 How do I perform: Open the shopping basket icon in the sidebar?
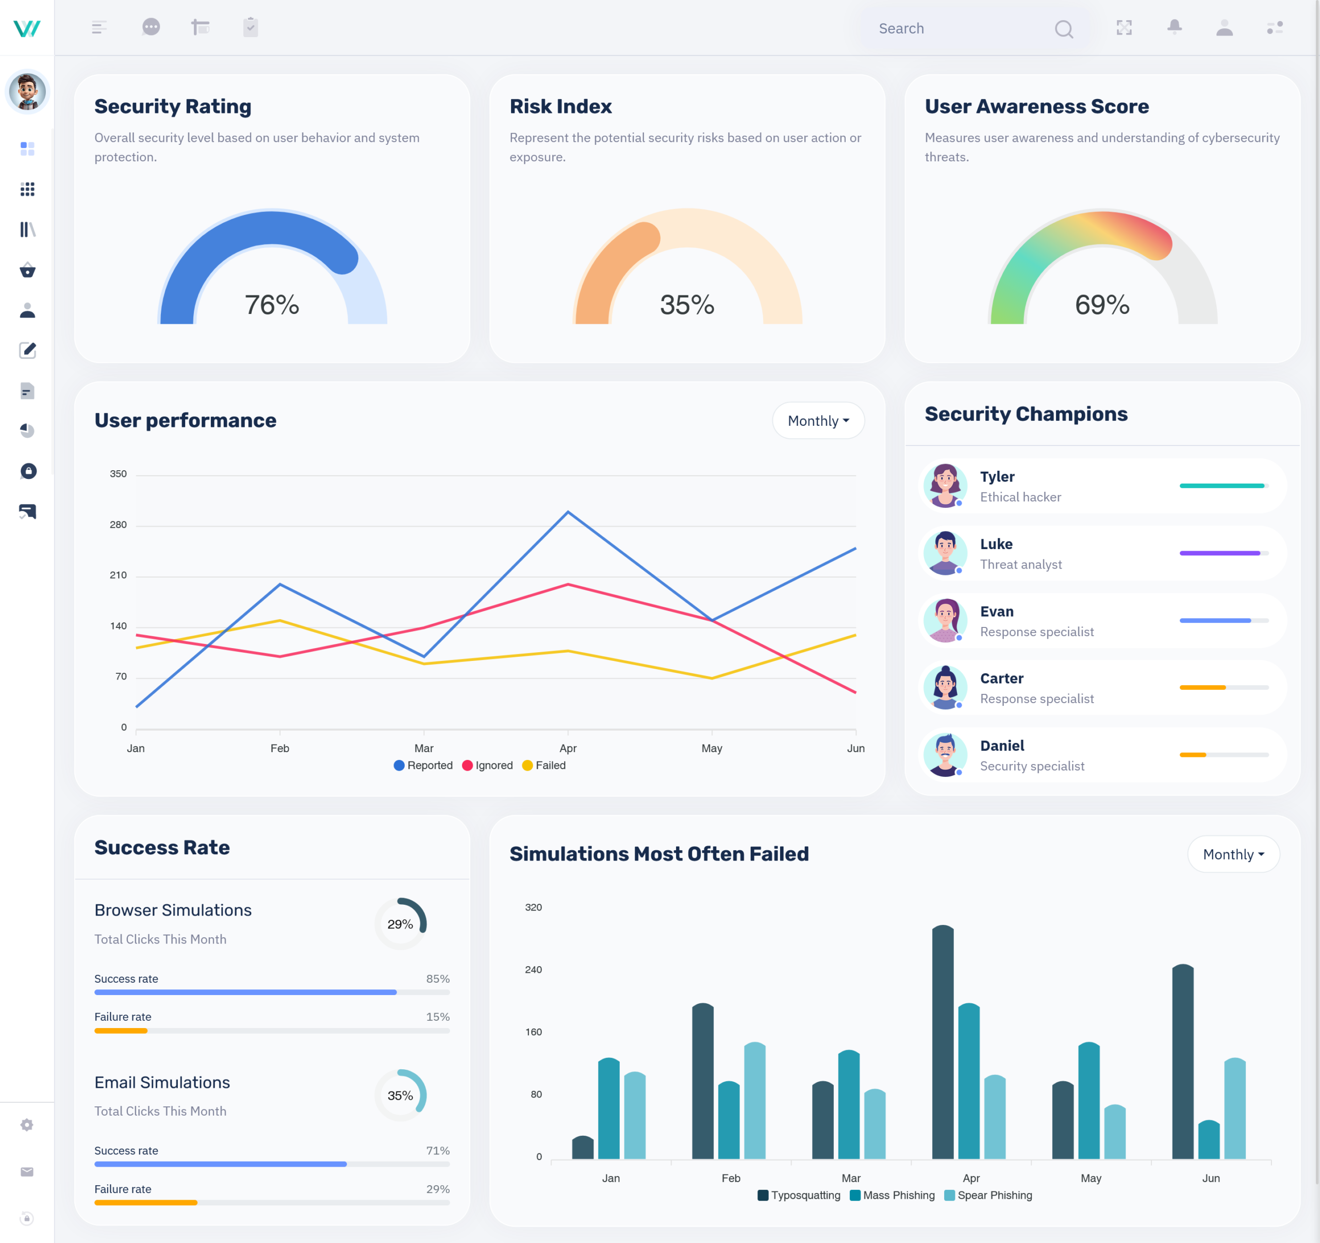click(x=27, y=270)
